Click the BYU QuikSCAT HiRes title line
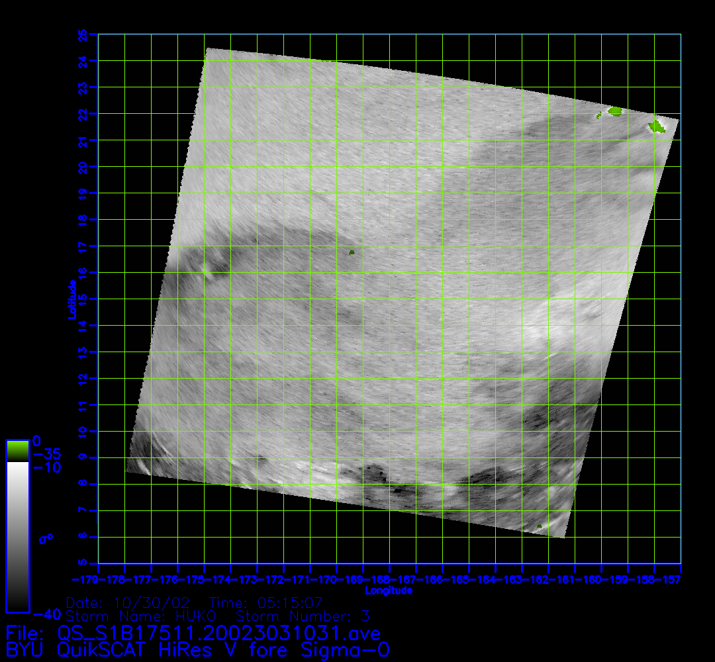The height and width of the screenshot is (662, 715). pyautogui.click(x=197, y=649)
